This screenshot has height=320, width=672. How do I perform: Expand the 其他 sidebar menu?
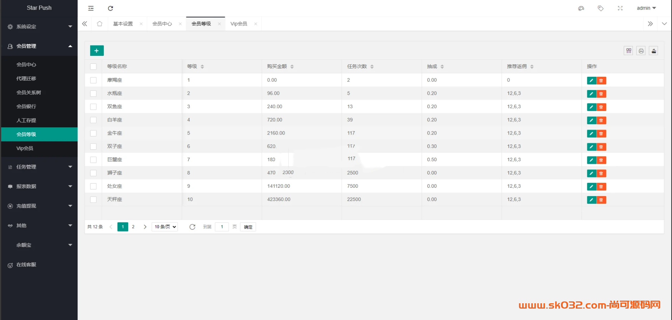coord(39,225)
